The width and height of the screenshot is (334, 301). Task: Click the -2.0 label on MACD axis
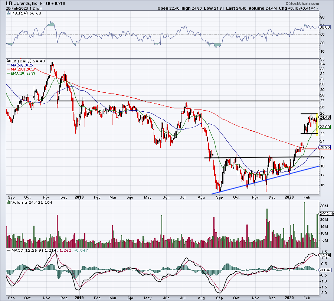point(323,293)
